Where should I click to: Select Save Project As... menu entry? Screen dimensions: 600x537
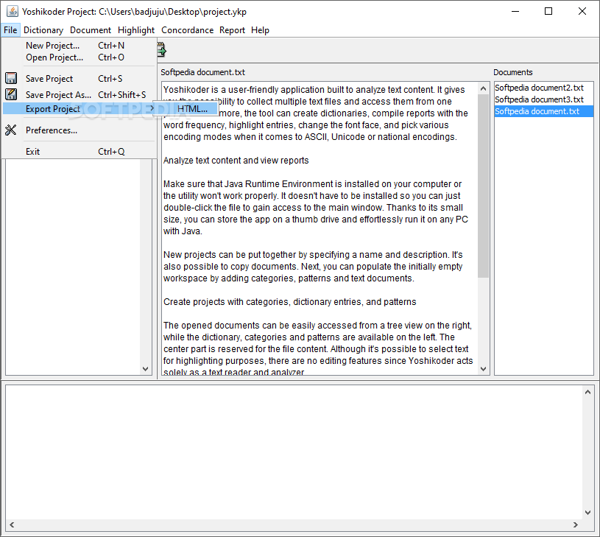point(79,94)
